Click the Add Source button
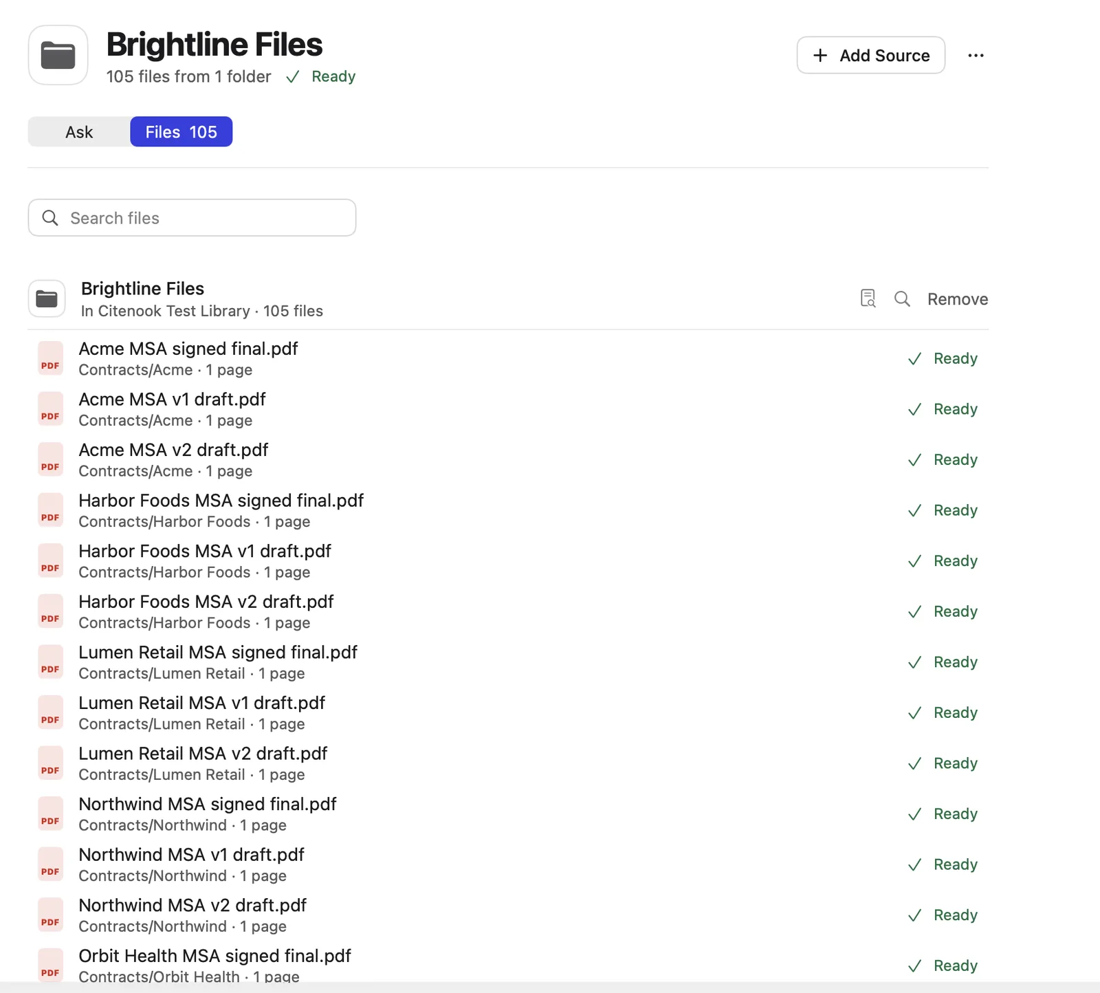The image size is (1100, 993). [x=870, y=55]
